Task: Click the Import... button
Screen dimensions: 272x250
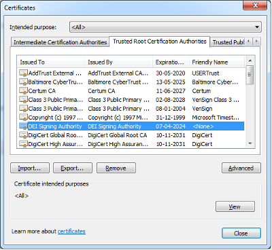Action: tap(30, 168)
